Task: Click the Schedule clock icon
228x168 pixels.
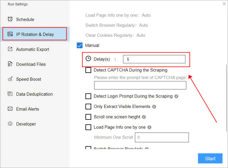Action: [10, 19]
